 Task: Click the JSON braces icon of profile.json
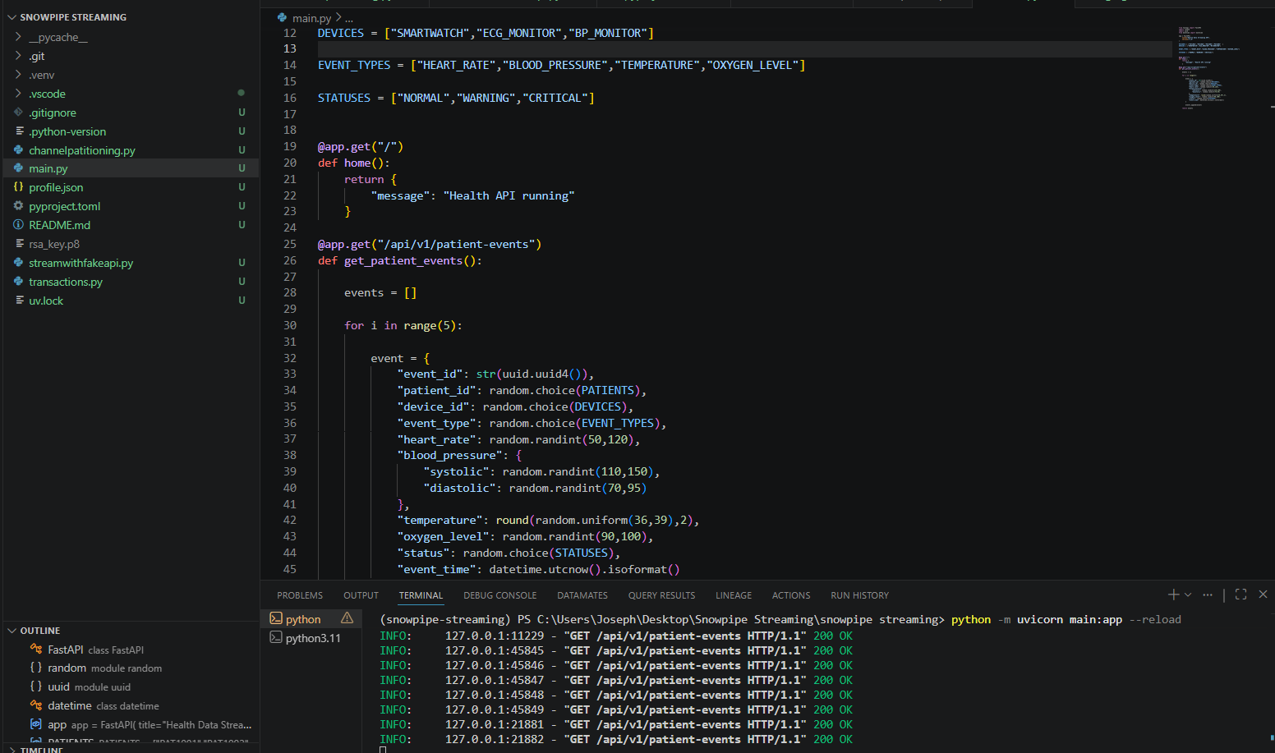point(18,187)
